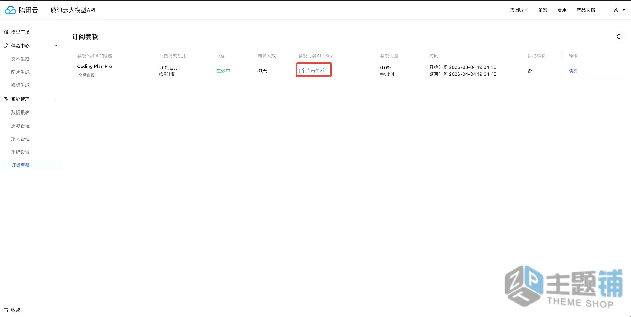Click the 高级套餐 tag
This screenshot has height=317, width=631.
pyautogui.click(x=86, y=75)
